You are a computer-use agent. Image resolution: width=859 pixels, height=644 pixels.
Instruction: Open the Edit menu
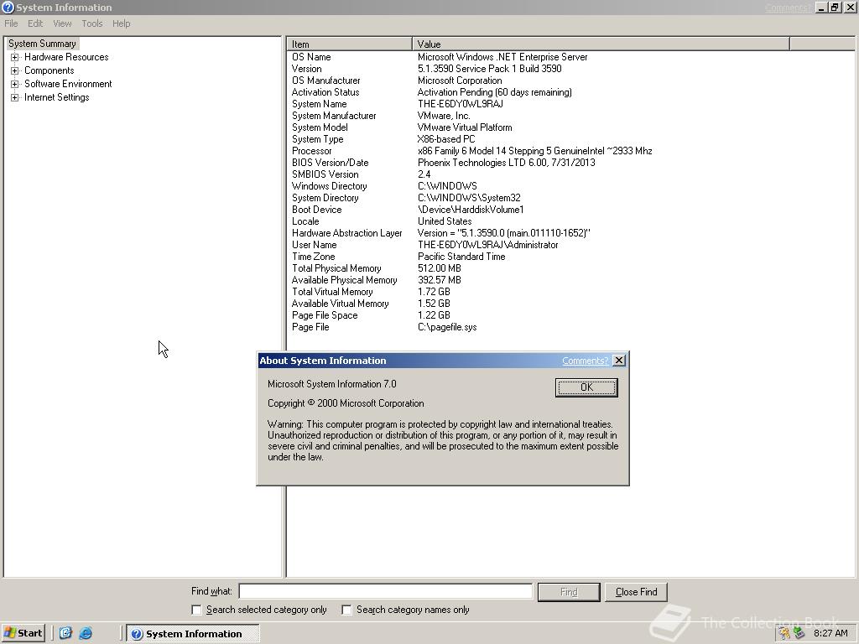35,23
